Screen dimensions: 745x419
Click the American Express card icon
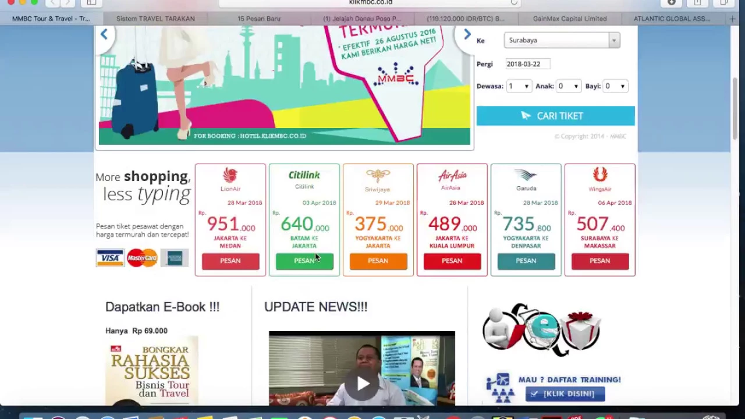click(x=174, y=258)
